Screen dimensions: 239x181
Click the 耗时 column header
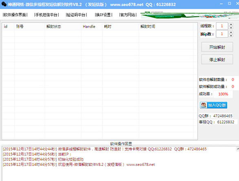click(121, 26)
